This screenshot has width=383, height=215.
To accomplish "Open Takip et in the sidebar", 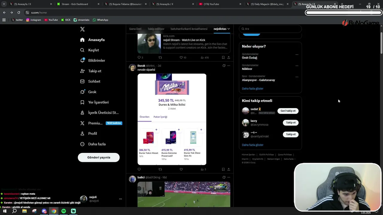I will tap(91, 71).
